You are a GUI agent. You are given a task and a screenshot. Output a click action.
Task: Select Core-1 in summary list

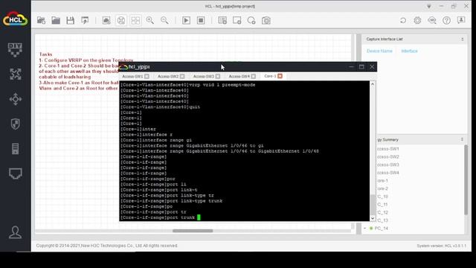382,180
